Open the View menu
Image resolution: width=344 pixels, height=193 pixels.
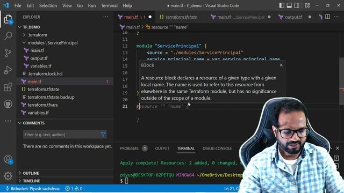tap(67, 5)
